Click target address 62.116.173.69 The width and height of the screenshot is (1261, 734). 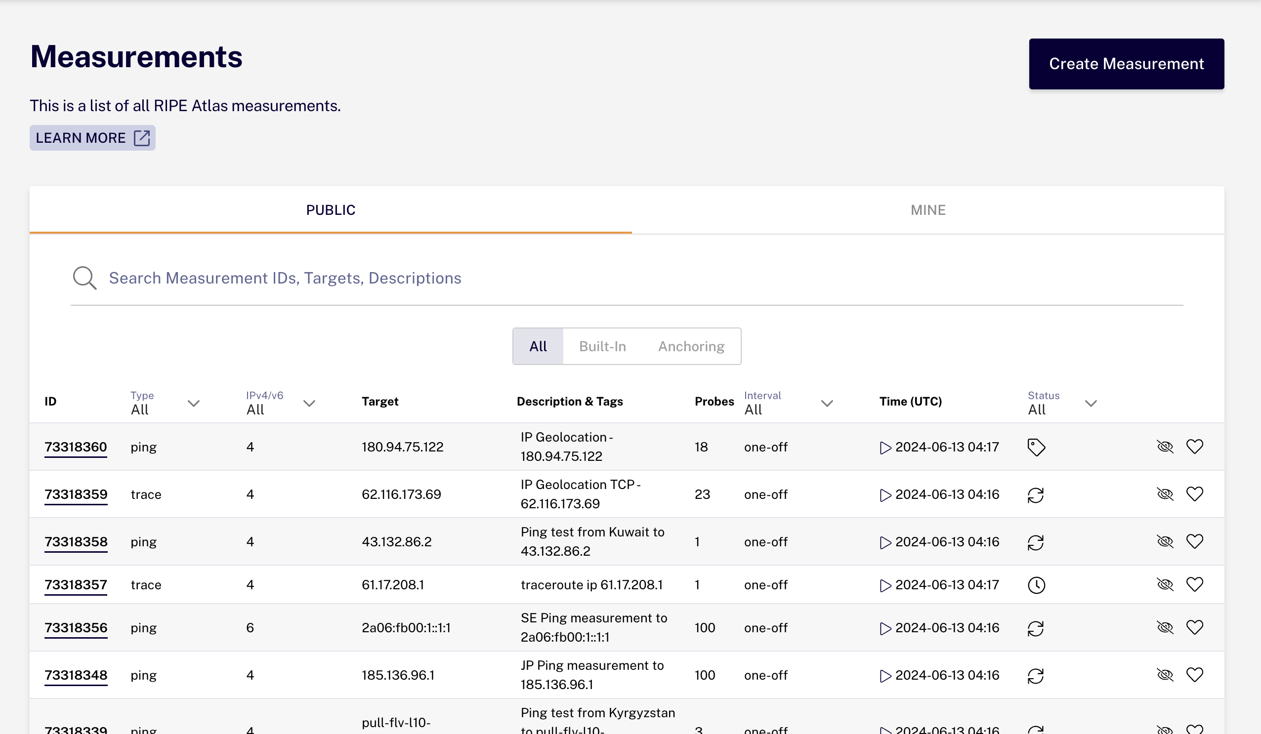click(401, 494)
